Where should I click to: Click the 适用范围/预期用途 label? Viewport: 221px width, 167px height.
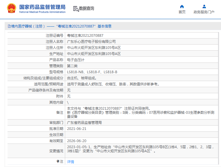coord(48,84)
